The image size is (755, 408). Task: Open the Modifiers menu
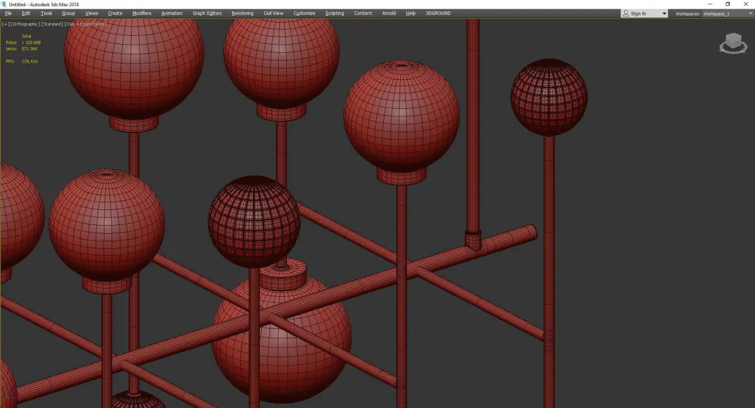pos(142,13)
